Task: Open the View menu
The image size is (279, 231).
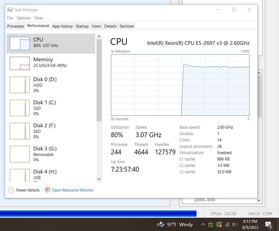Action: (39, 18)
